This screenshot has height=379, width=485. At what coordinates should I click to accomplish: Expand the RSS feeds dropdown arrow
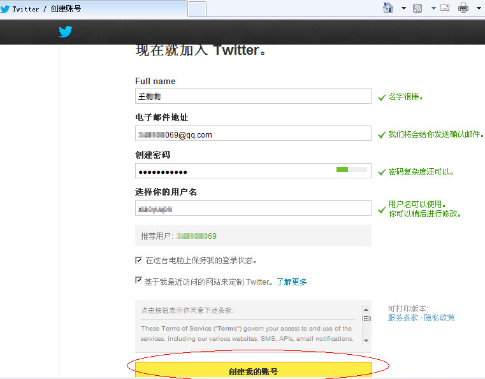(433, 8)
